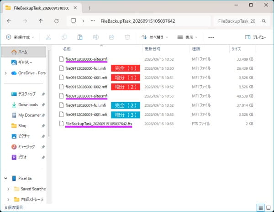Click the navigation pane scrollbar
This screenshot has height=212, width=274.
click(x=49, y=93)
